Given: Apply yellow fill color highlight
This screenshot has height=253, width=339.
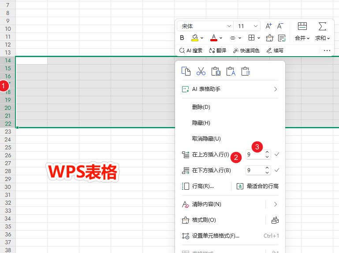Looking at the screenshot, I should (x=195, y=38).
